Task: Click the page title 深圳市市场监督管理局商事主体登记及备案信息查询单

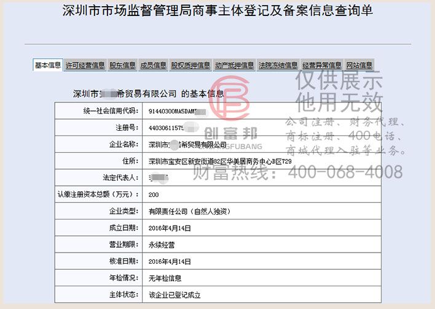Action: coord(217,10)
